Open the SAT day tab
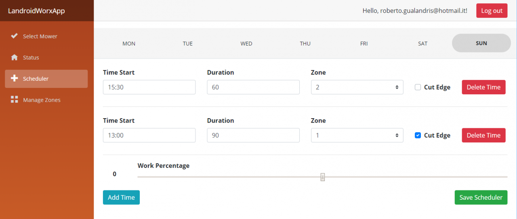 coord(422,44)
